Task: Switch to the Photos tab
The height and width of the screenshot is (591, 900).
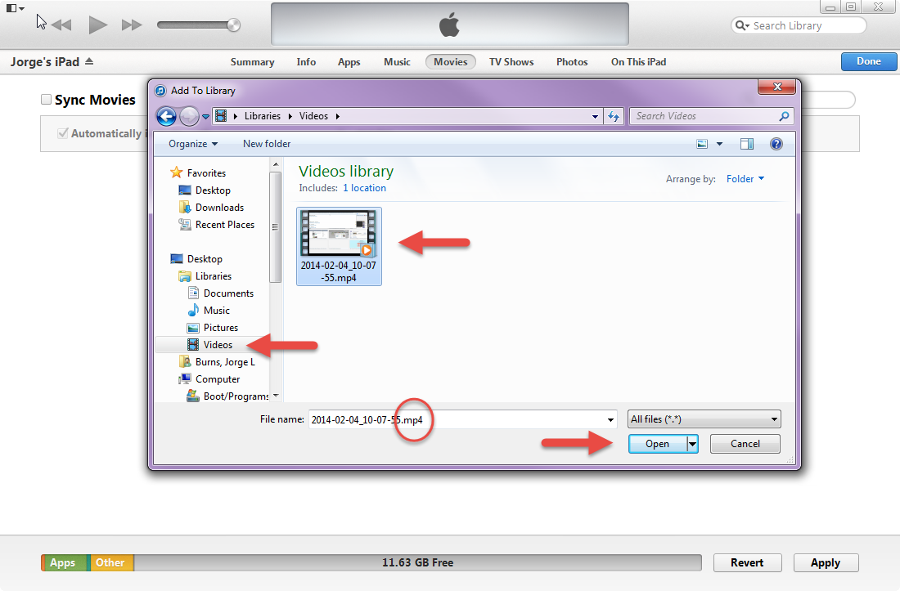Action: (572, 62)
